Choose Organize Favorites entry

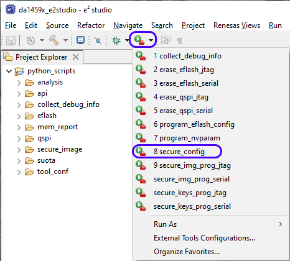coord(210,252)
